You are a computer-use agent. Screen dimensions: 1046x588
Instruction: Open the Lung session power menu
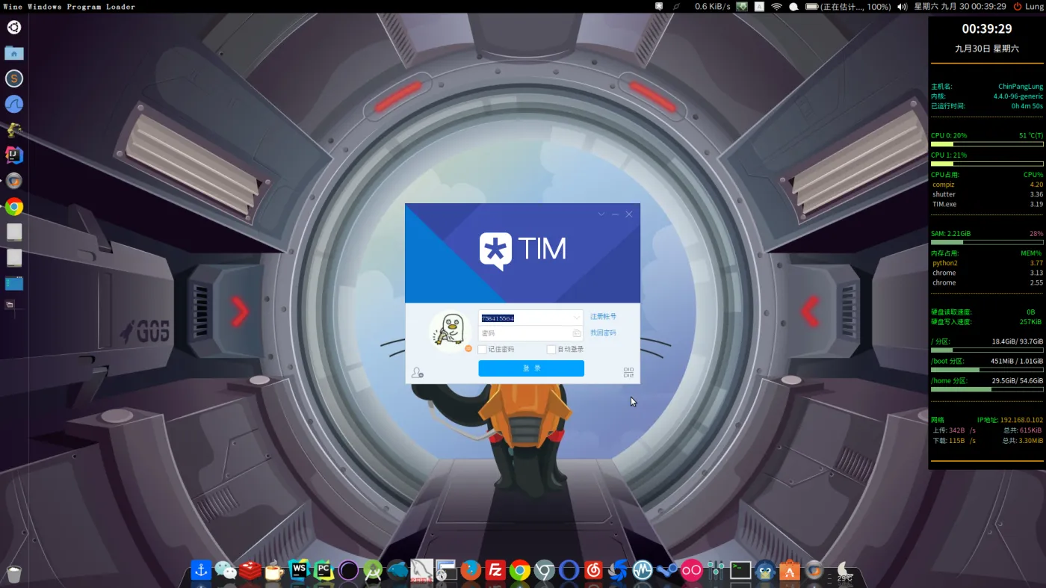click(1028, 7)
